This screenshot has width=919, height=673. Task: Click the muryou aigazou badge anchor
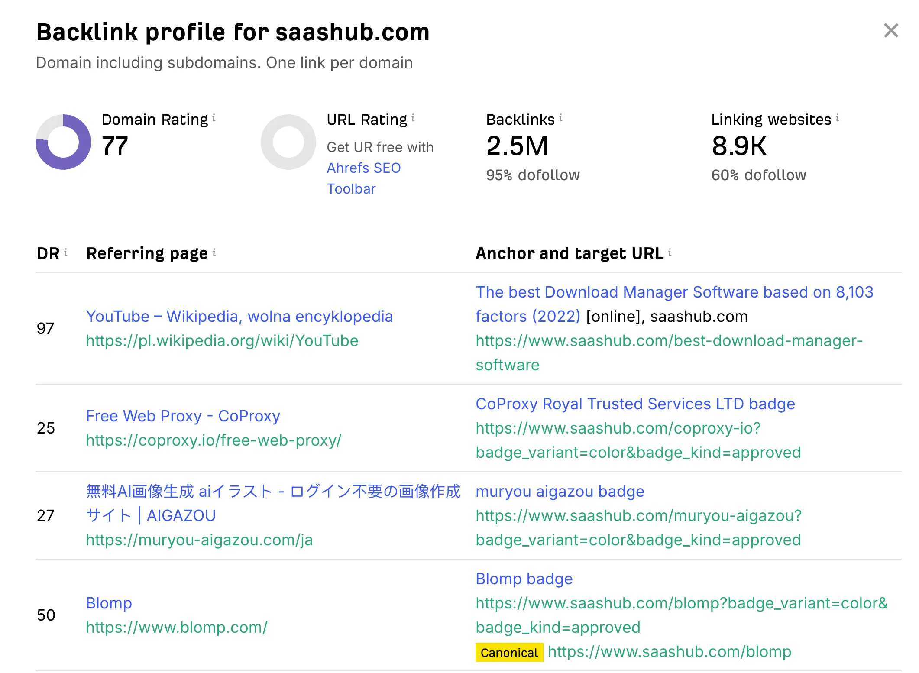(x=560, y=492)
